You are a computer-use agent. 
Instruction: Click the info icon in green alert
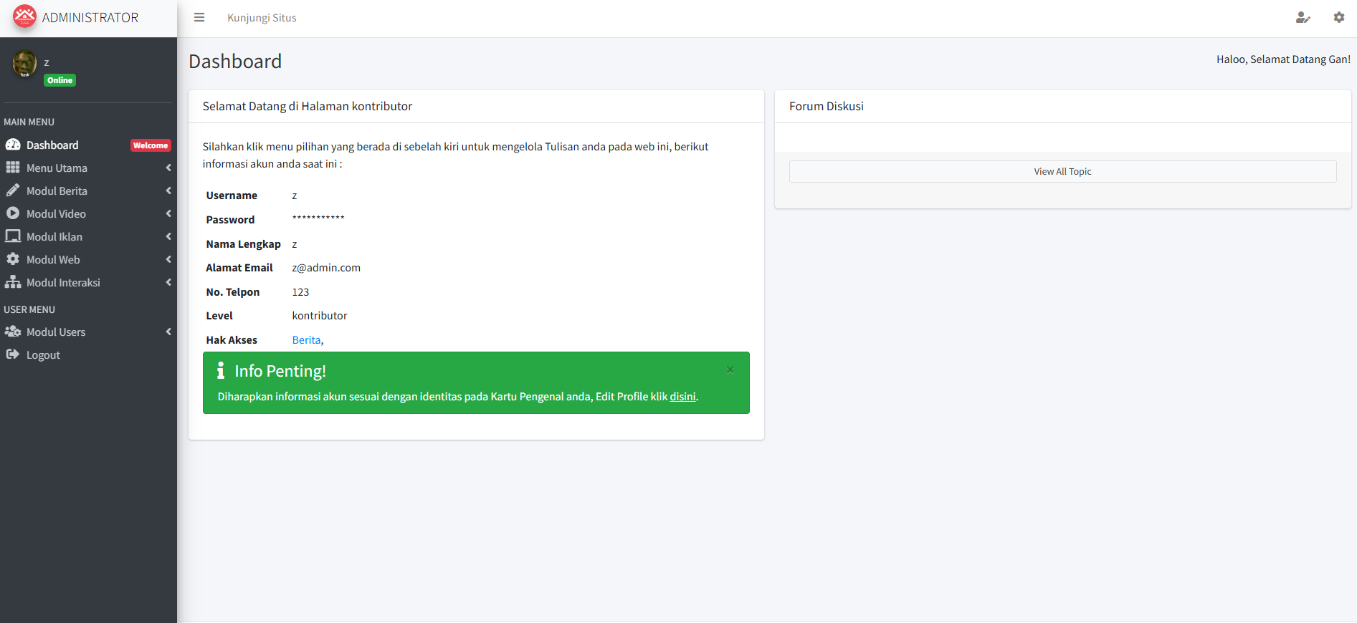[221, 370]
